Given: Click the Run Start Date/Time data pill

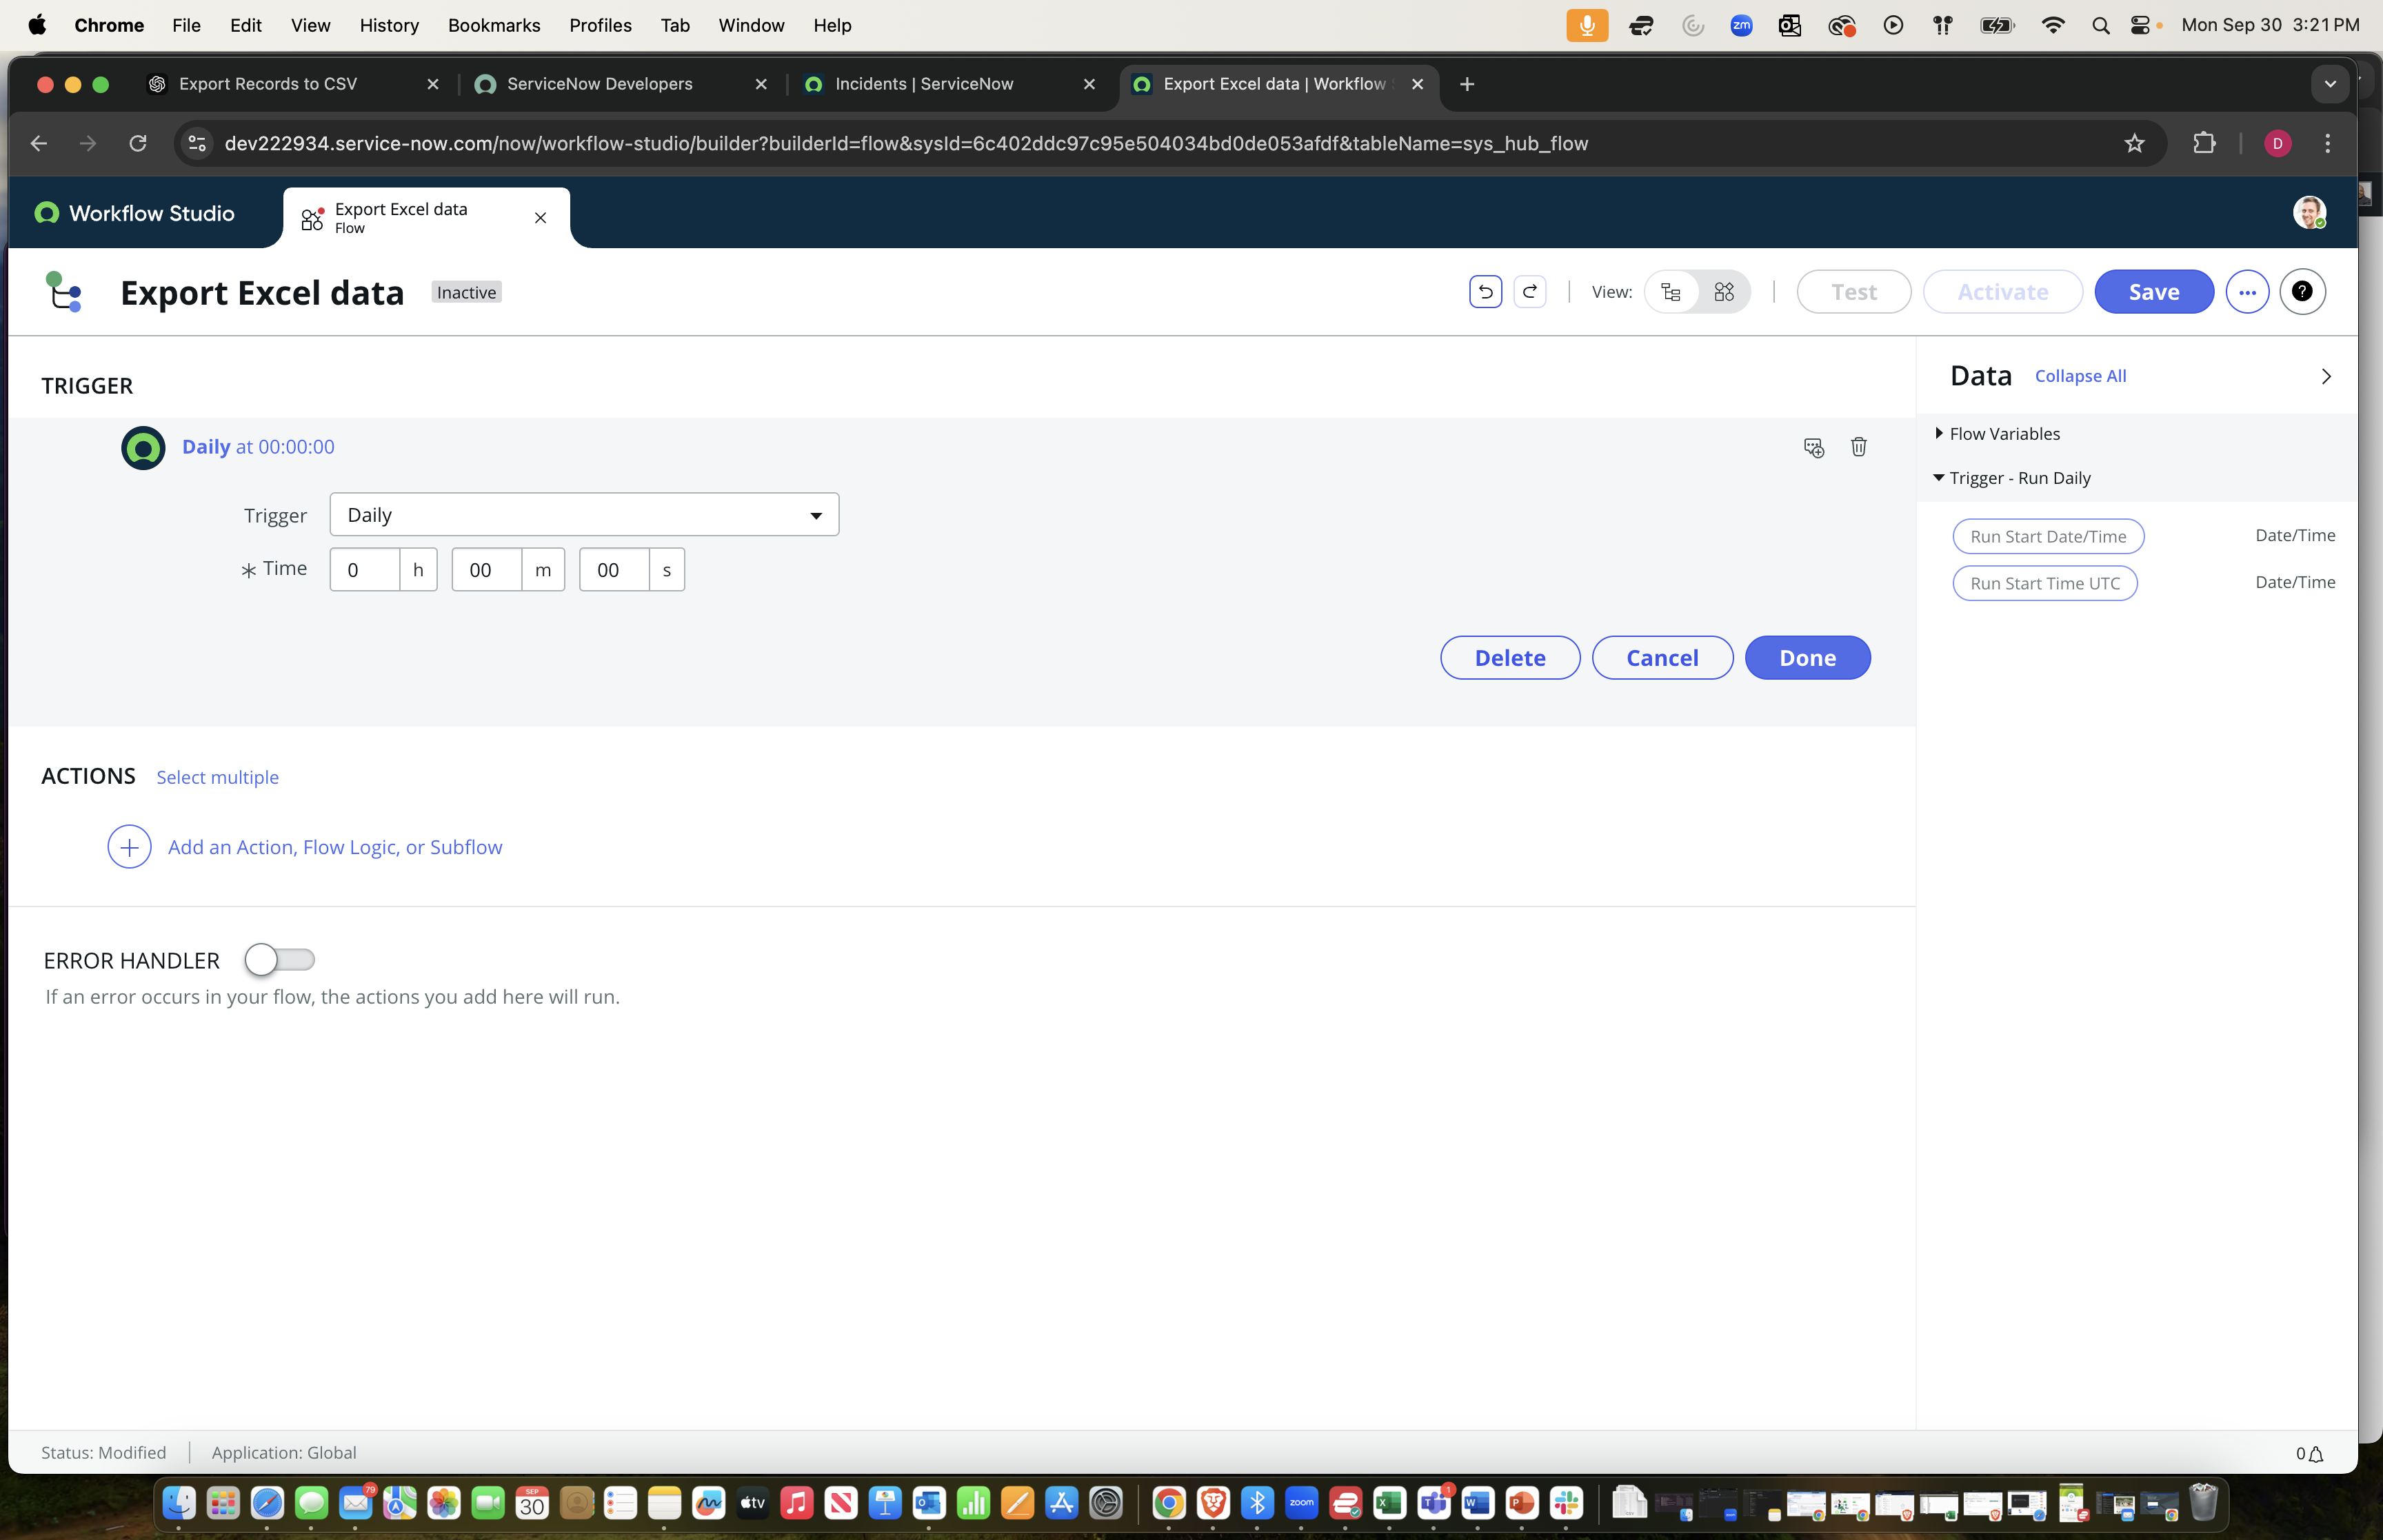Looking at the screenshot, I should coord(2047,536).
